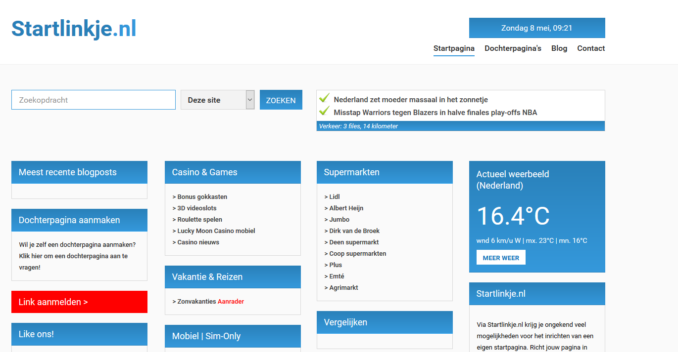Click checkmark icon beside Misstap Warriors headline
The image size is (678, 352).
click(325, 111)
